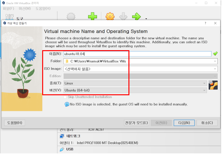Click the green arrow Start icon

(x=136, y=16)
